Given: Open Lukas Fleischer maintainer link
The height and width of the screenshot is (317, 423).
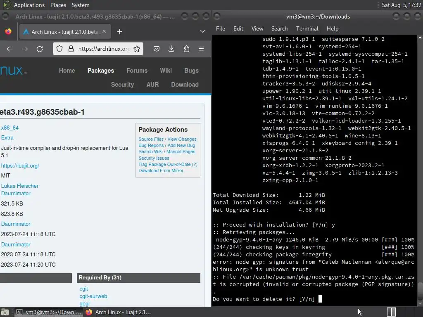Looking at the screenshot, I should coord(20,186).
